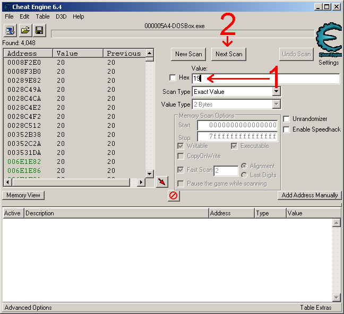Open the process list icon
Screen dimensions: 344x314
[x=10, y=30]
